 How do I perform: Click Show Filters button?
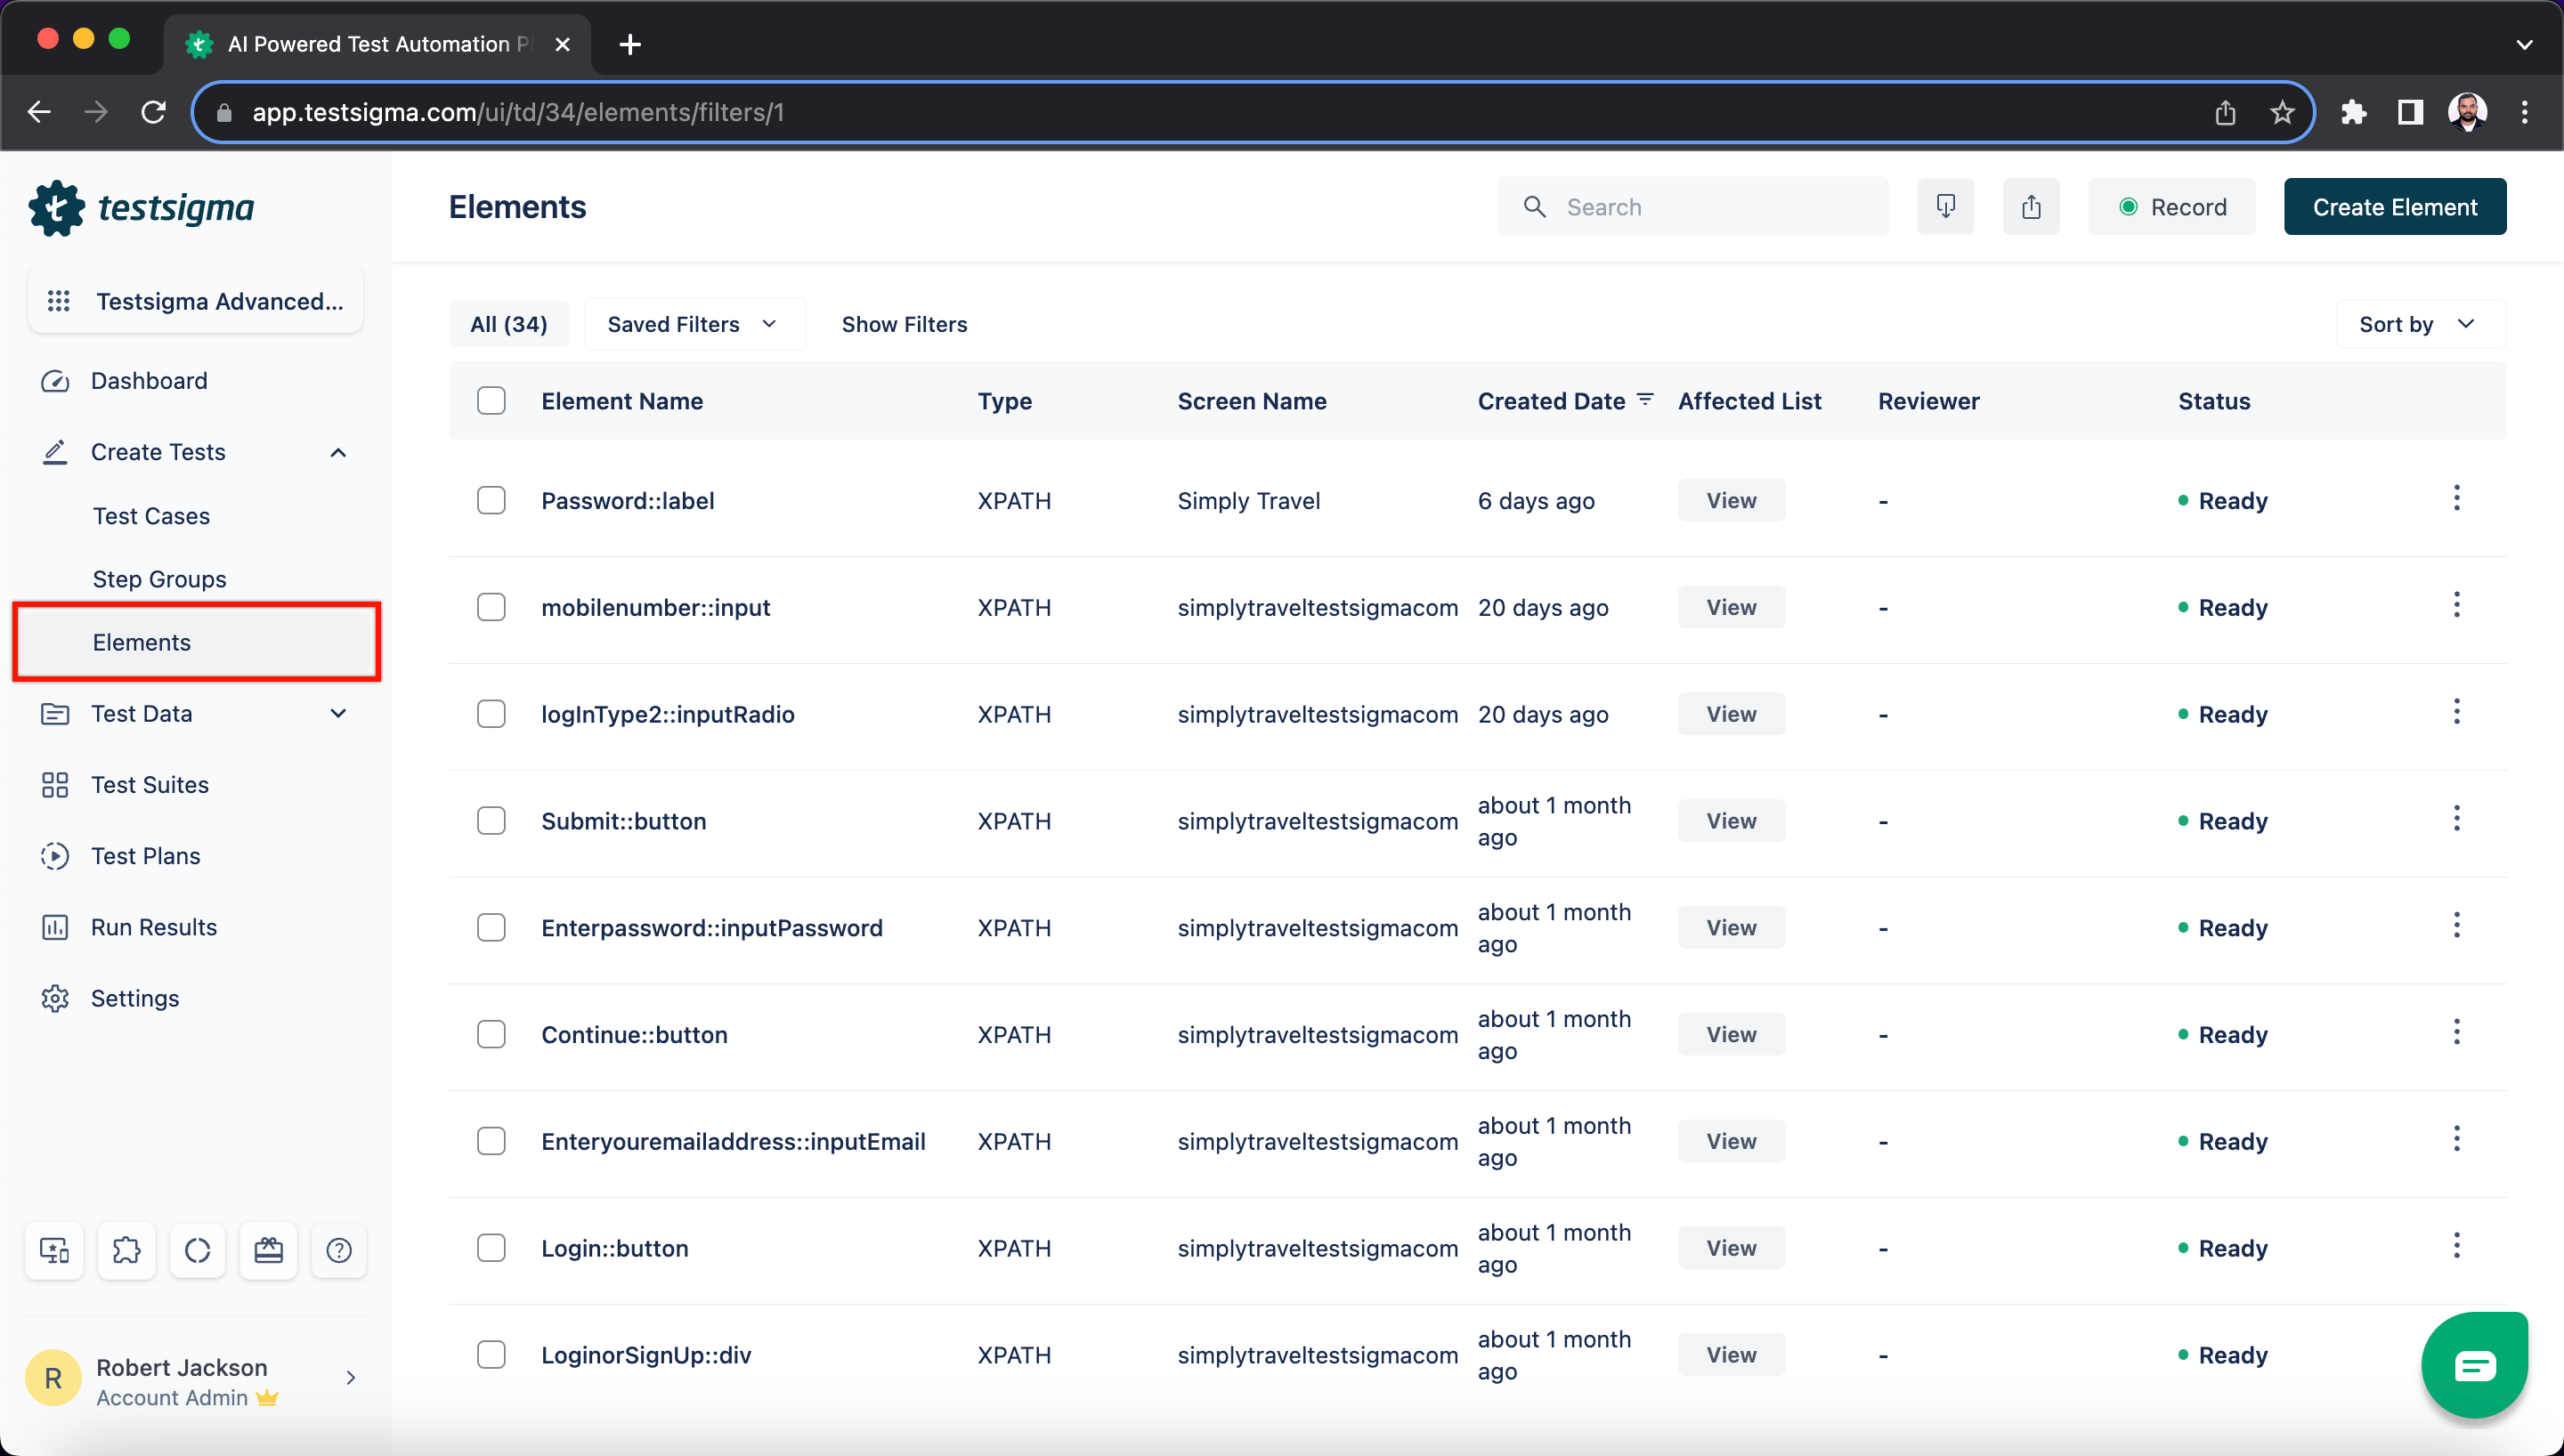[x=907, y=324]
